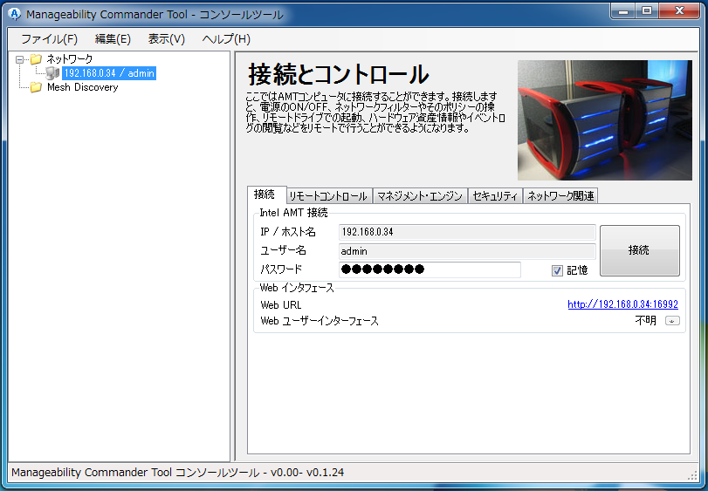Click the computer photo thumbnail
Image resolution: width=708 pixels, height=491 pixels.
tap(605, 120)
